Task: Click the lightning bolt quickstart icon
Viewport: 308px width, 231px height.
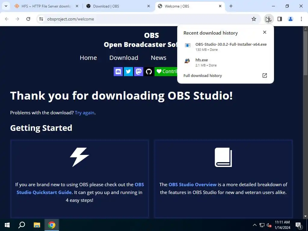Action: tap(79, 157)
